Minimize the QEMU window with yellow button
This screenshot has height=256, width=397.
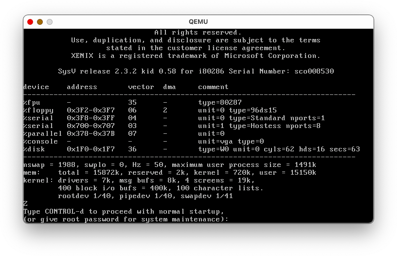pos(40,22)
